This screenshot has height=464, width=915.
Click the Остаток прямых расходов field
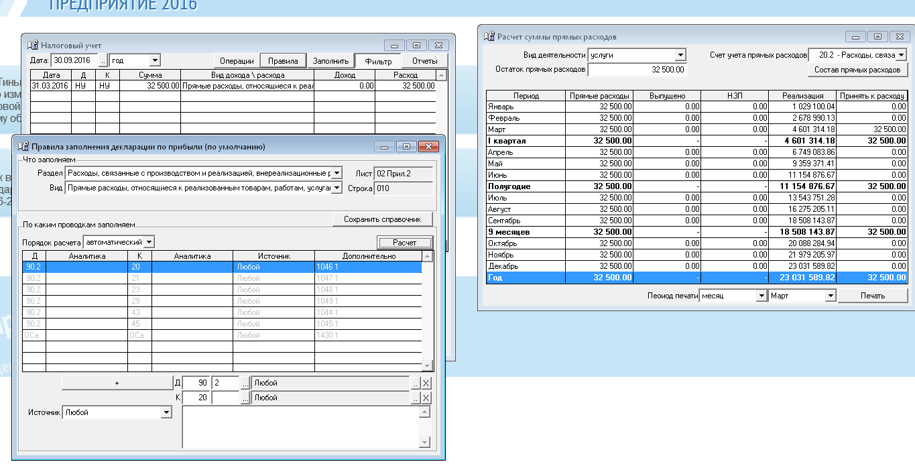pos(637,69)
